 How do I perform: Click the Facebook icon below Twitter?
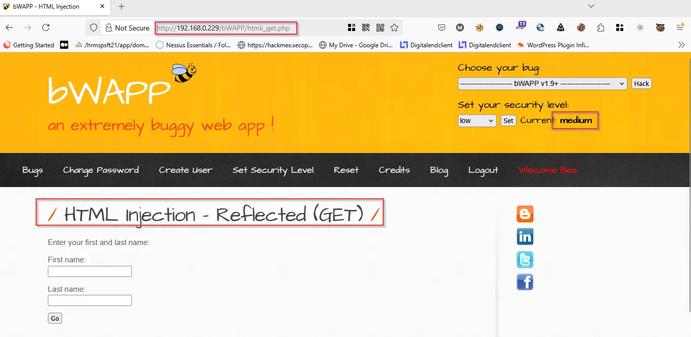click(525, 282)
